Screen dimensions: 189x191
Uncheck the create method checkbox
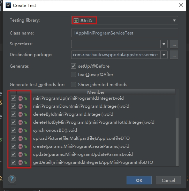[x=13, y=146]
